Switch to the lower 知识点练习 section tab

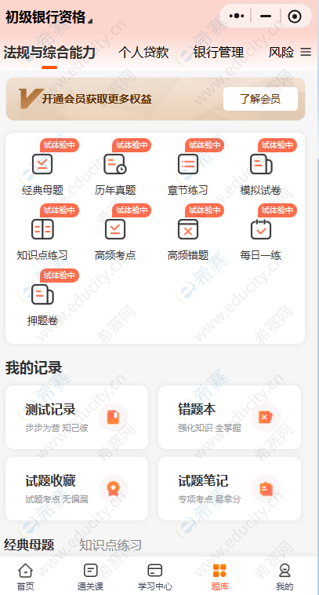click(x=111, y=546)
